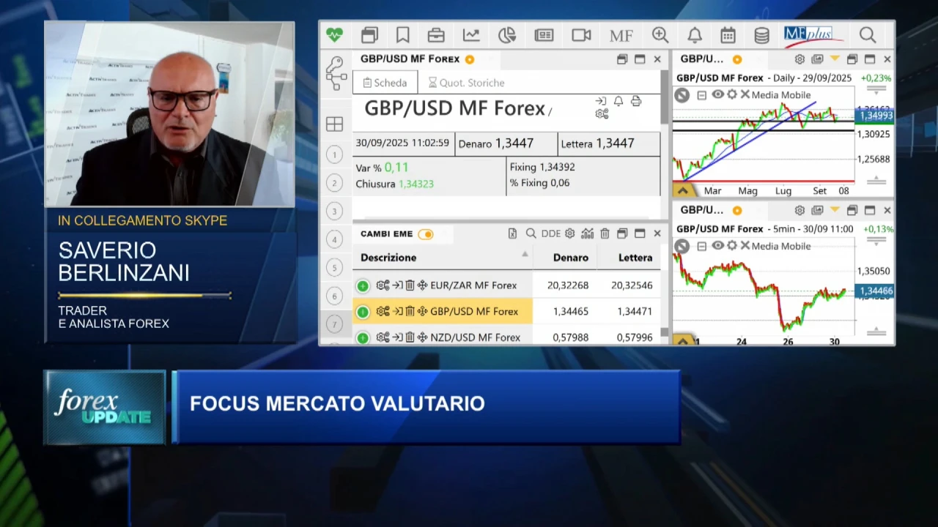This screenshot has height=527, width=938.
Task: Open settings gears on NZD/USD row
Action: 383,337
